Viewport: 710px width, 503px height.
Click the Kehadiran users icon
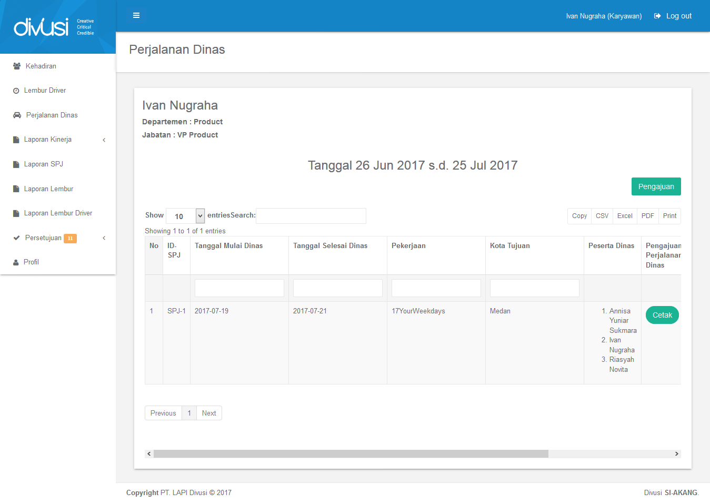coord(17,66)
